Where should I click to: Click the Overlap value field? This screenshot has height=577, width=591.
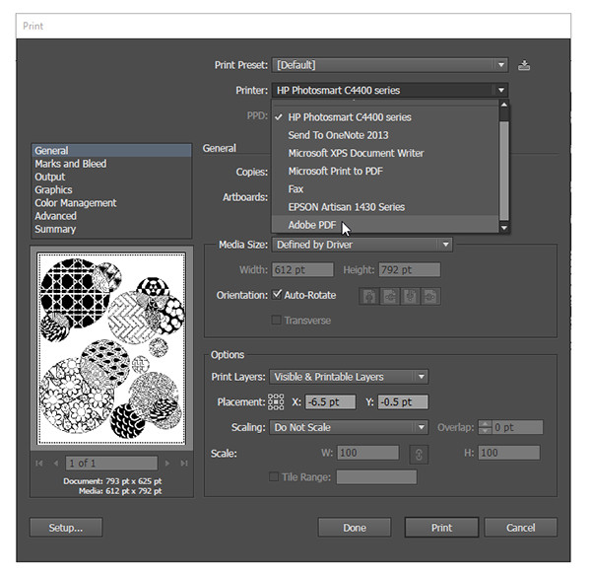click(517, 427)
